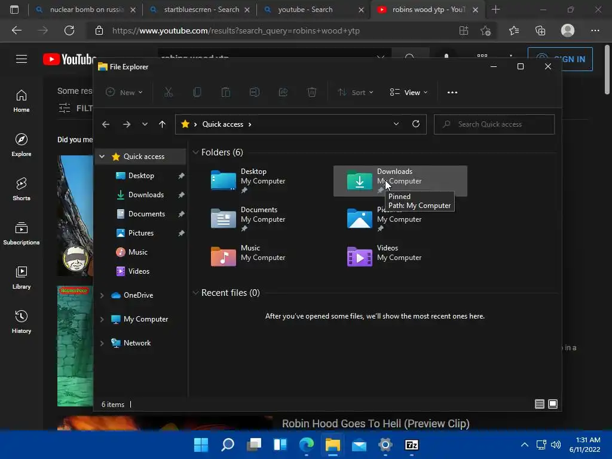Open a new browser tab
612x459 pixels.
[x=495, y=10]
